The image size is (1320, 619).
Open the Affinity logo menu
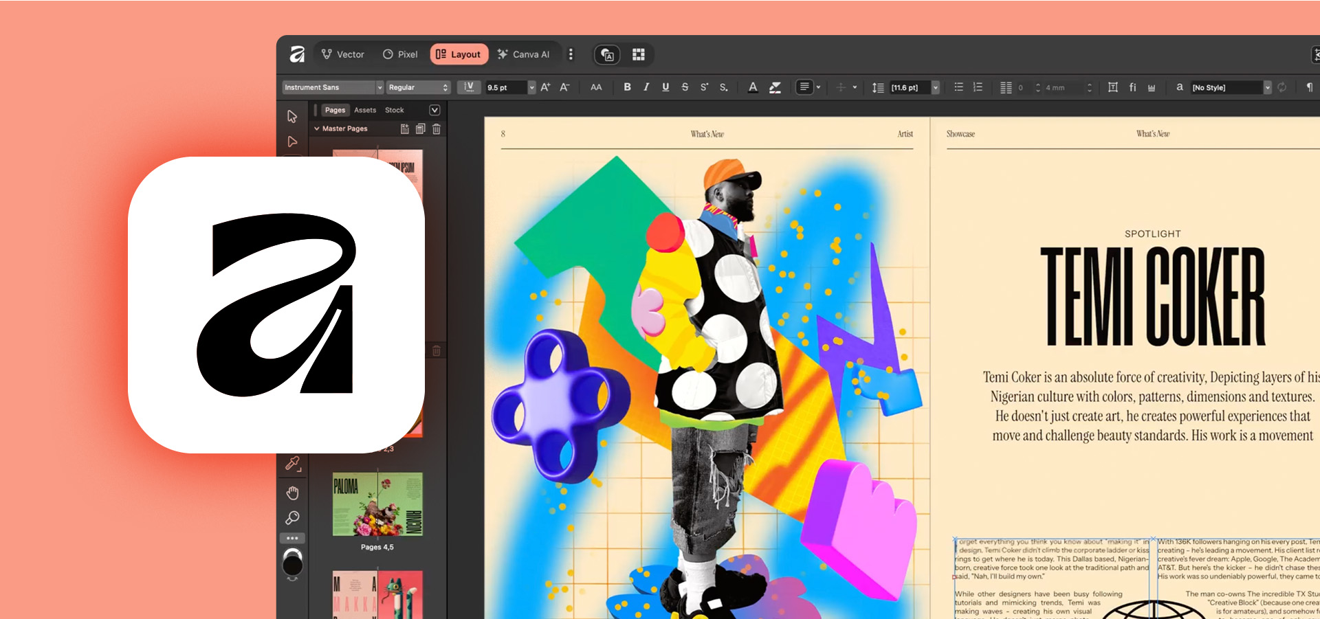point(297,54)
